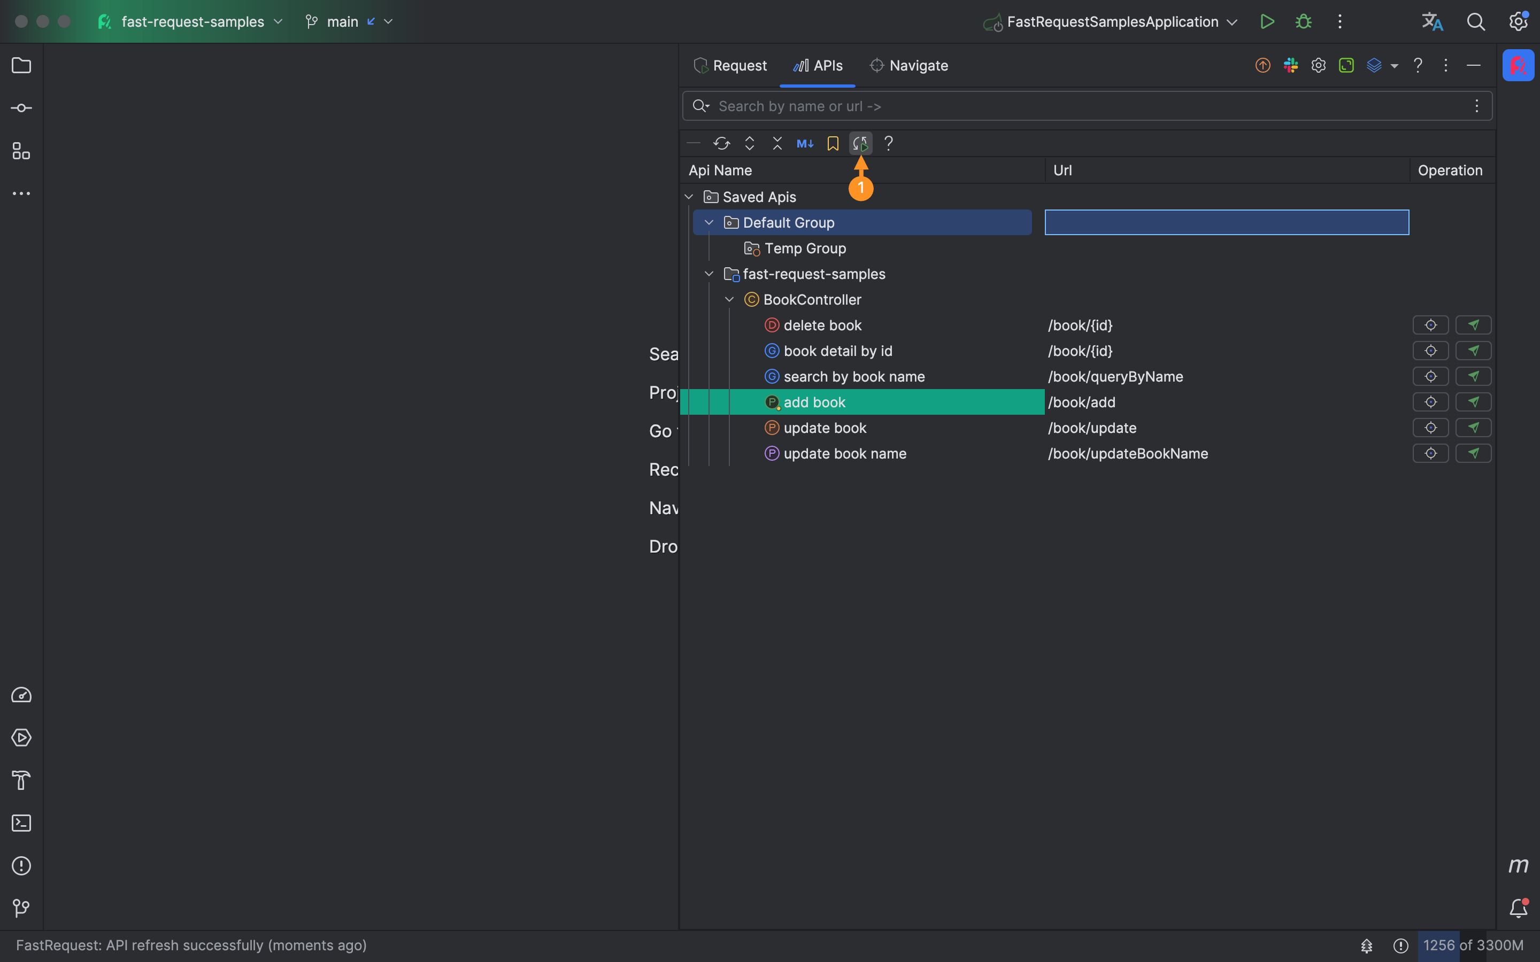Select the update book name API
Viewport: 1540px width, 962px height.
844,454
